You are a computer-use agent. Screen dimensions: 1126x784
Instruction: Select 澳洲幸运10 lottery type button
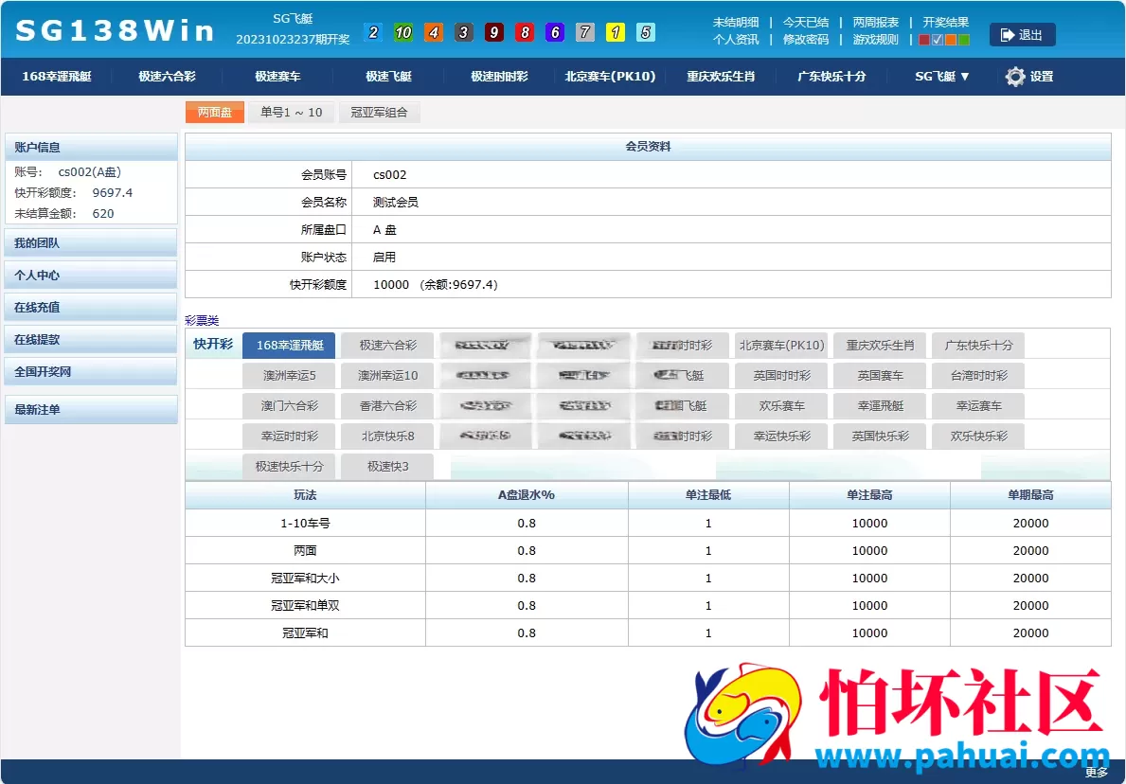387,376
